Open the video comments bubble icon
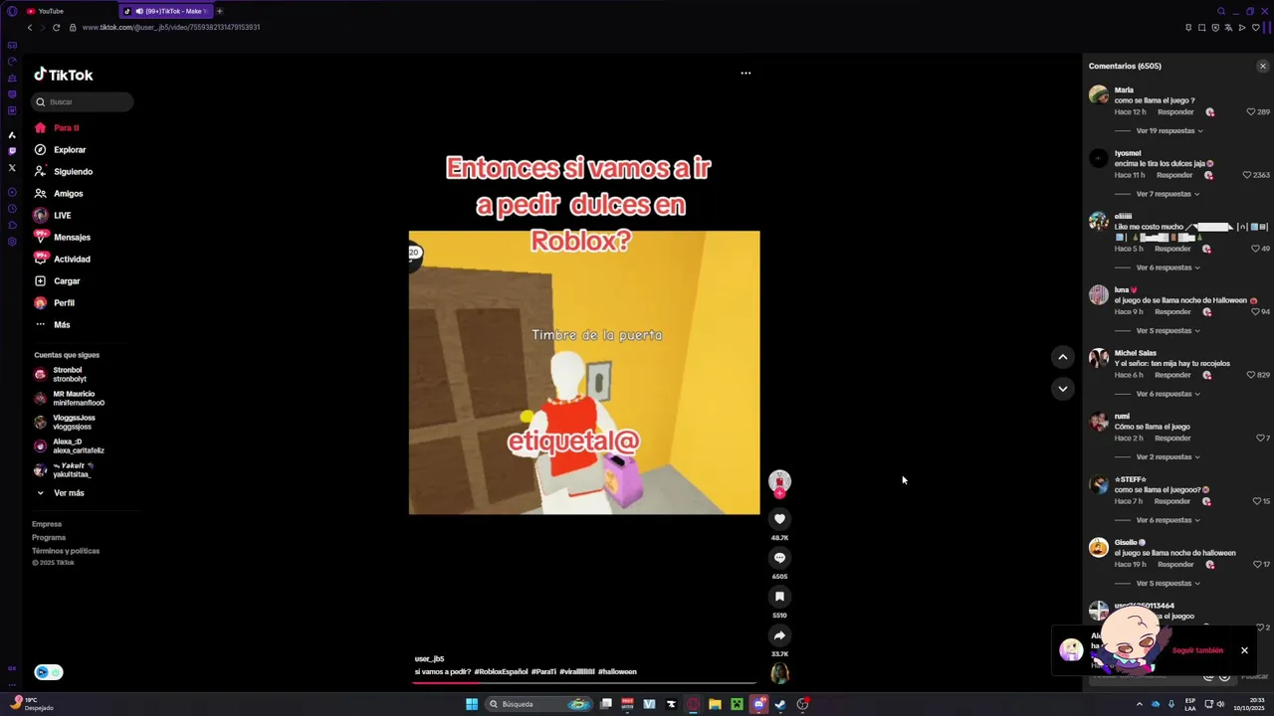Screen dimensions: 1274x716 (x=779, y=558)
